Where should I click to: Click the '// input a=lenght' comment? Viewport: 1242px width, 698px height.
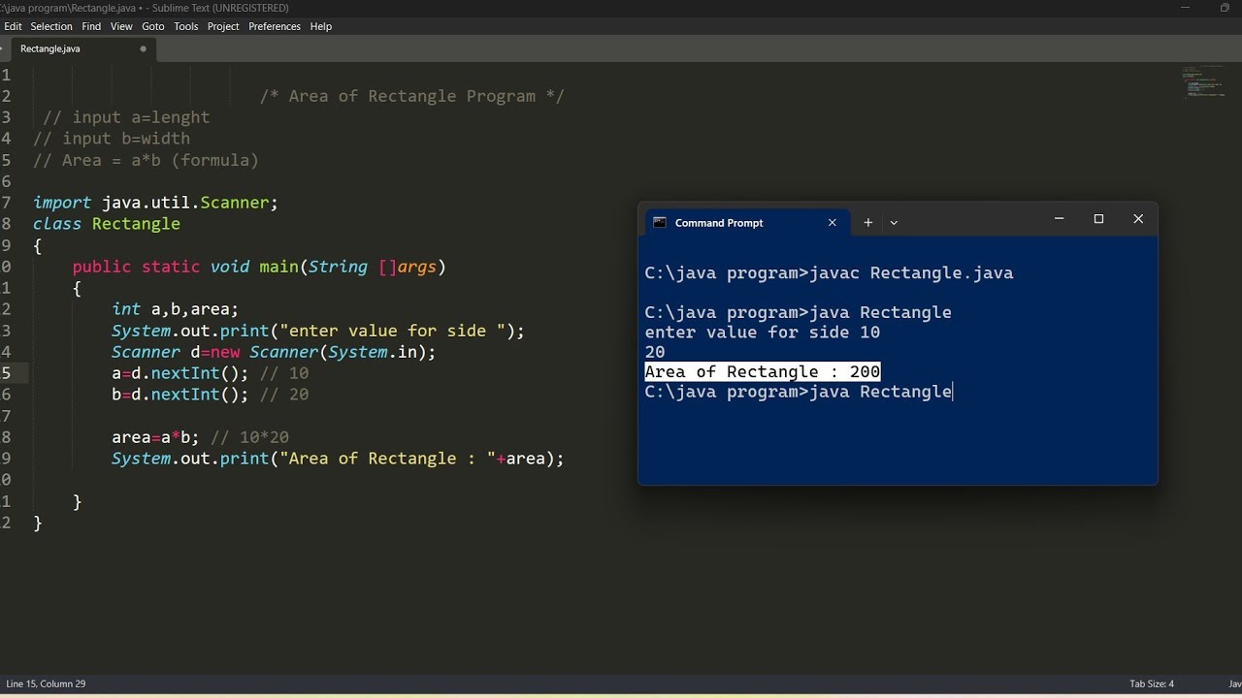[x=126, y=117]
